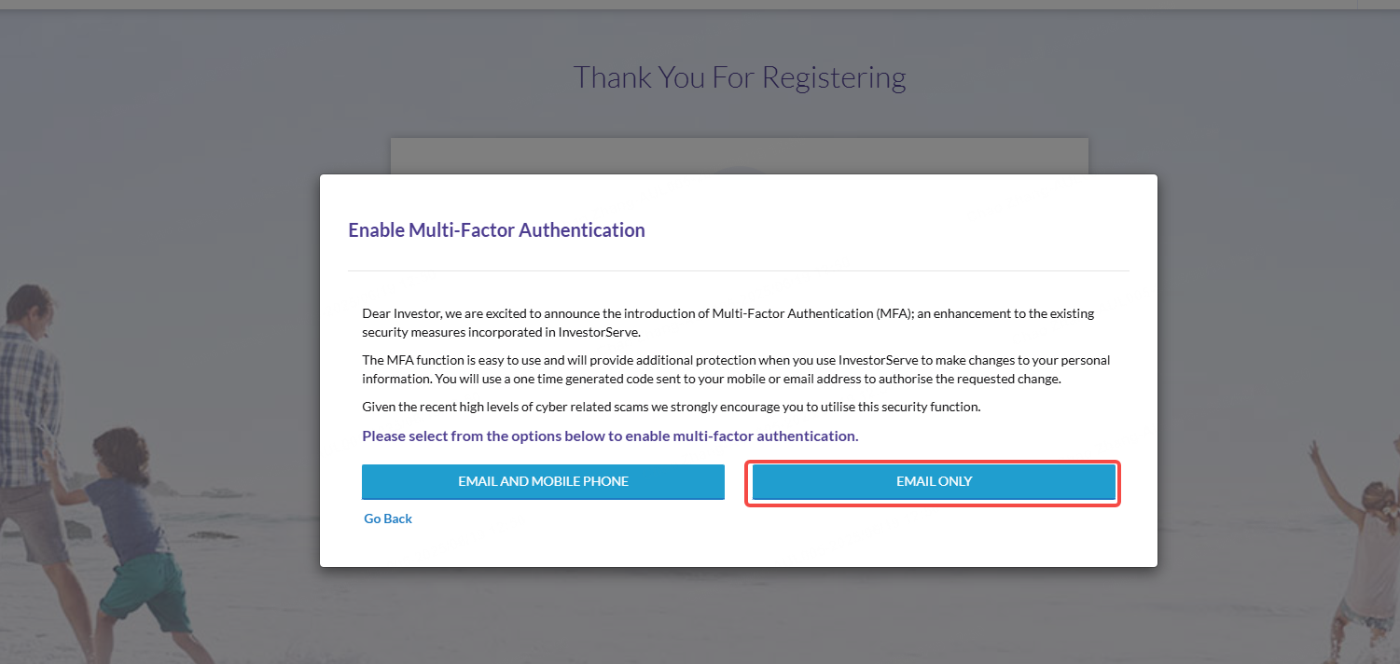Viewport: 1400px width, 664px height.
Task: Click the Enable Multi-Factor Authentication dialog title
Action: click(x=496, y=230)
